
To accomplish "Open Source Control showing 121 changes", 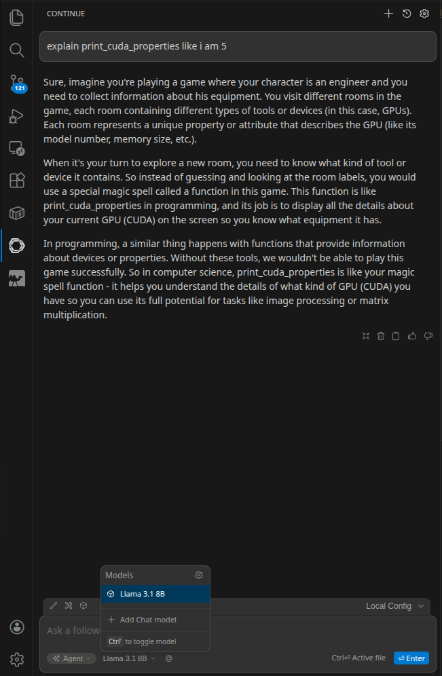I will [16, 83].
